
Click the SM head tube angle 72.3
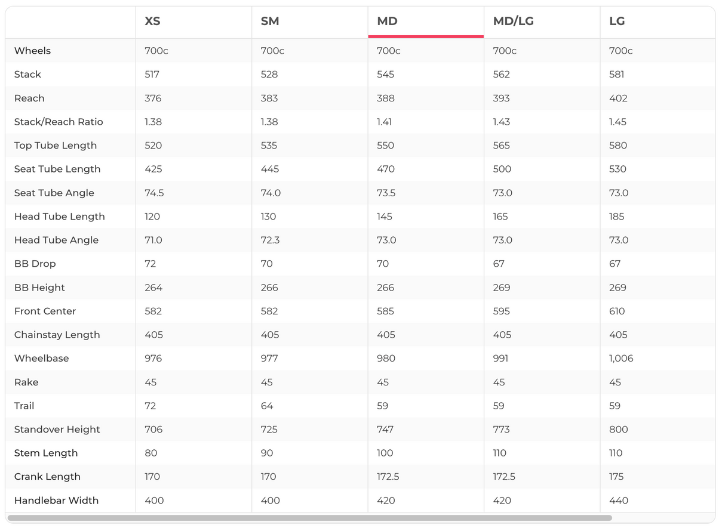click(x=269, y=240)
